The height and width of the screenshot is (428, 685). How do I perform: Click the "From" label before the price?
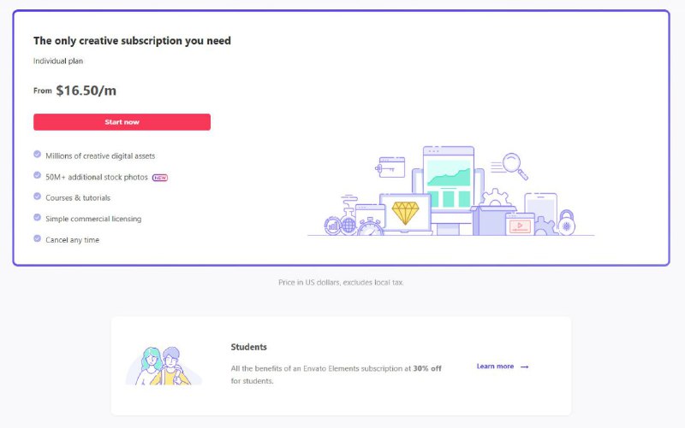click(x=42, y=91)
